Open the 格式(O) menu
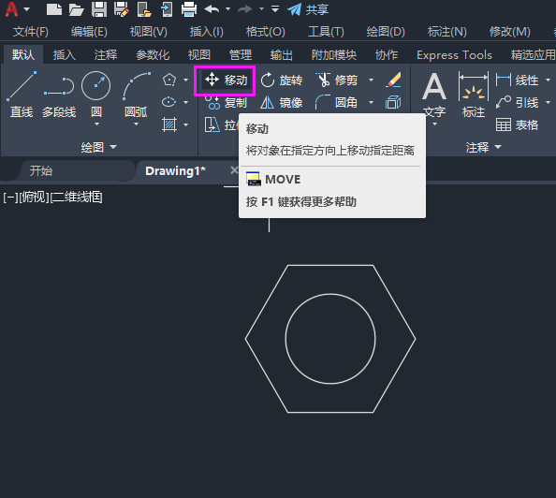 pyautogui.click(x=265, y=32)
